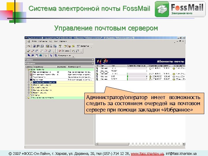Image resolution: width=208 pixels, height=156 pixels.
Task: Open the www.foss.kharkov.ua link
Action: click(147, 154)
